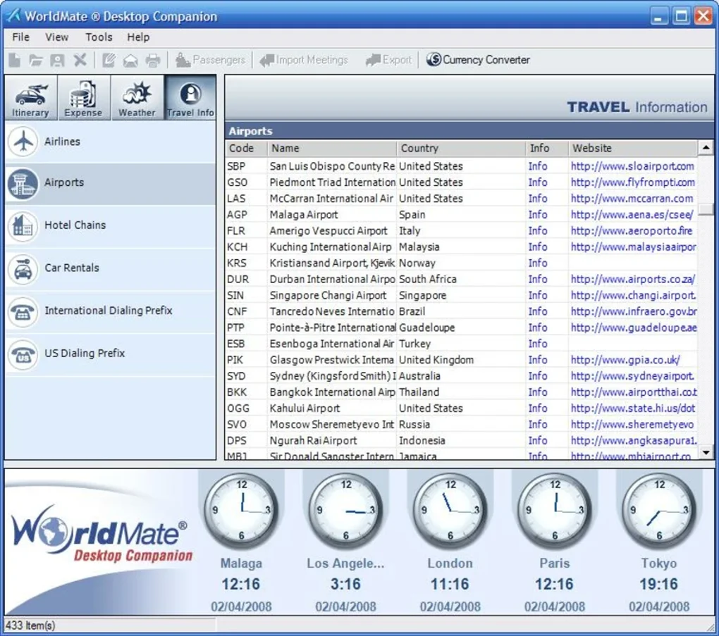This screenshot has height=636, width=719.
Task: Click the scroll up arrow
Action: (x=706, y=147)
